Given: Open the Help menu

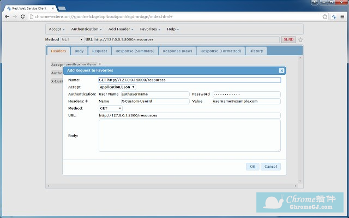Looking at the screenshot, I should tap(173, 29).
